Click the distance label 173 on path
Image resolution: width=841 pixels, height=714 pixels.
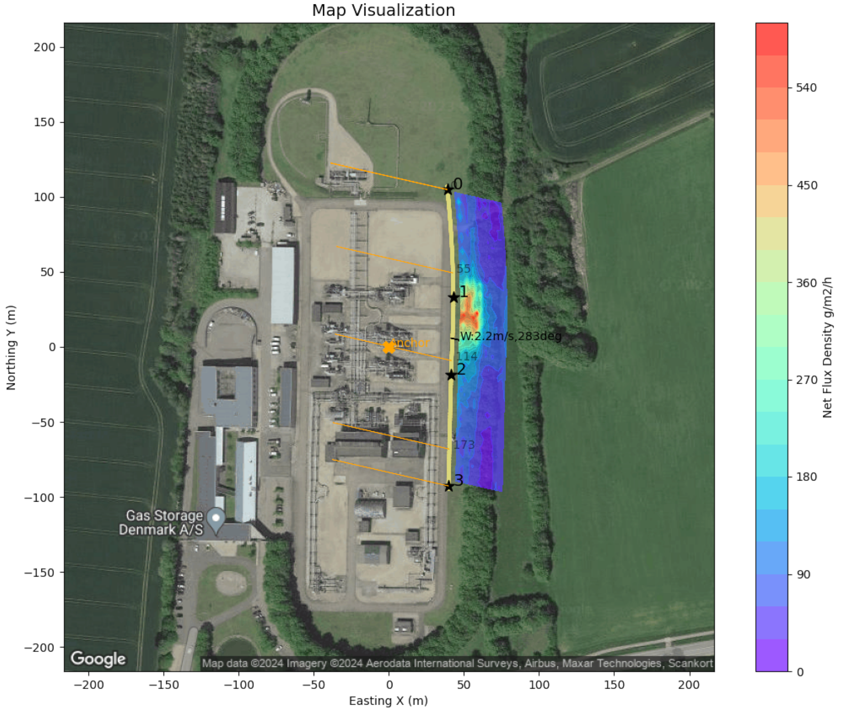click(x=464, y=445)
